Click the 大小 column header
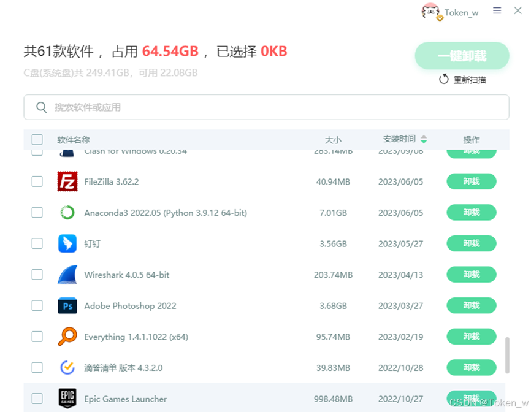This screenshot has width=531, height=412. click(x=333, y=140)
